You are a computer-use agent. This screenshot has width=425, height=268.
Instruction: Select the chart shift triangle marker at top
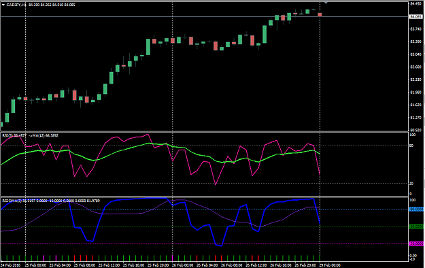326,3
